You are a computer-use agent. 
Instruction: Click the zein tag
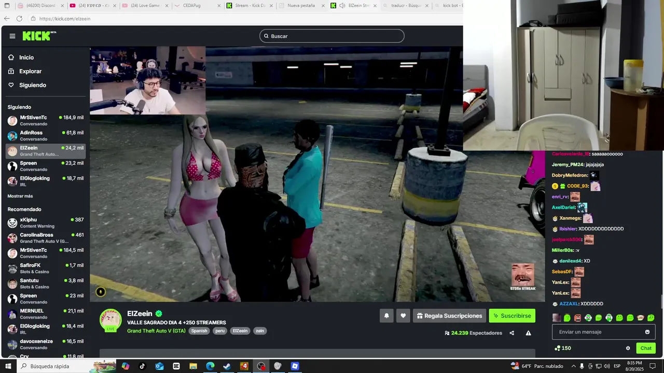(x=260, y=331)
